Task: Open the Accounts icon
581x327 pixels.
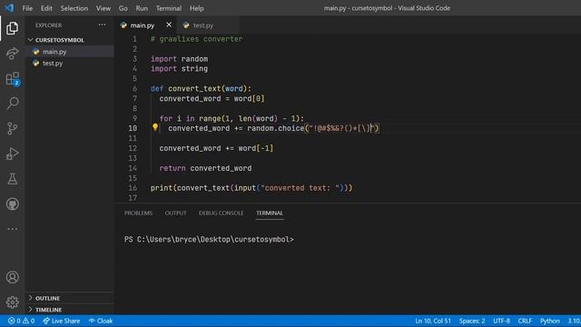Action: click(x=12, y=277)
